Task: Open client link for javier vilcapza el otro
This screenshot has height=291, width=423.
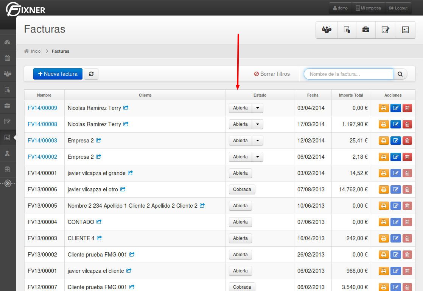Action: (123, 189)
